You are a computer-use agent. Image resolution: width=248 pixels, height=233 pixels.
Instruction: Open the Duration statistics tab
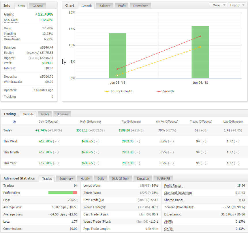coord(143,179)
